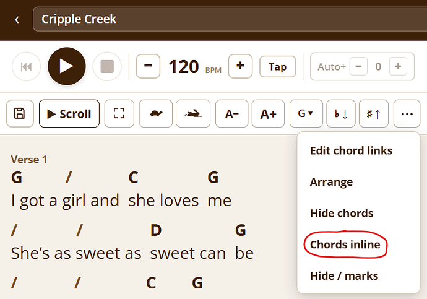Tap the tempo using Tap button
The width and height of the screenshot is (427, 299).
click(x=277, y=67)
